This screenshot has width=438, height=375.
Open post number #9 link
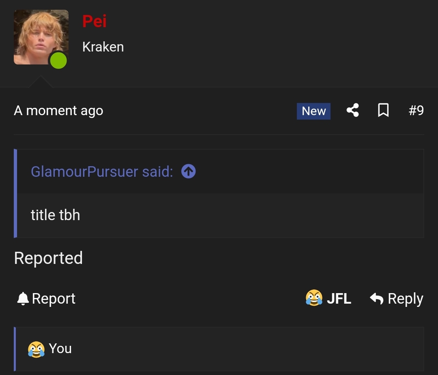[416, 110]
